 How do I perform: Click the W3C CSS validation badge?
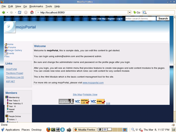[97, 101]
